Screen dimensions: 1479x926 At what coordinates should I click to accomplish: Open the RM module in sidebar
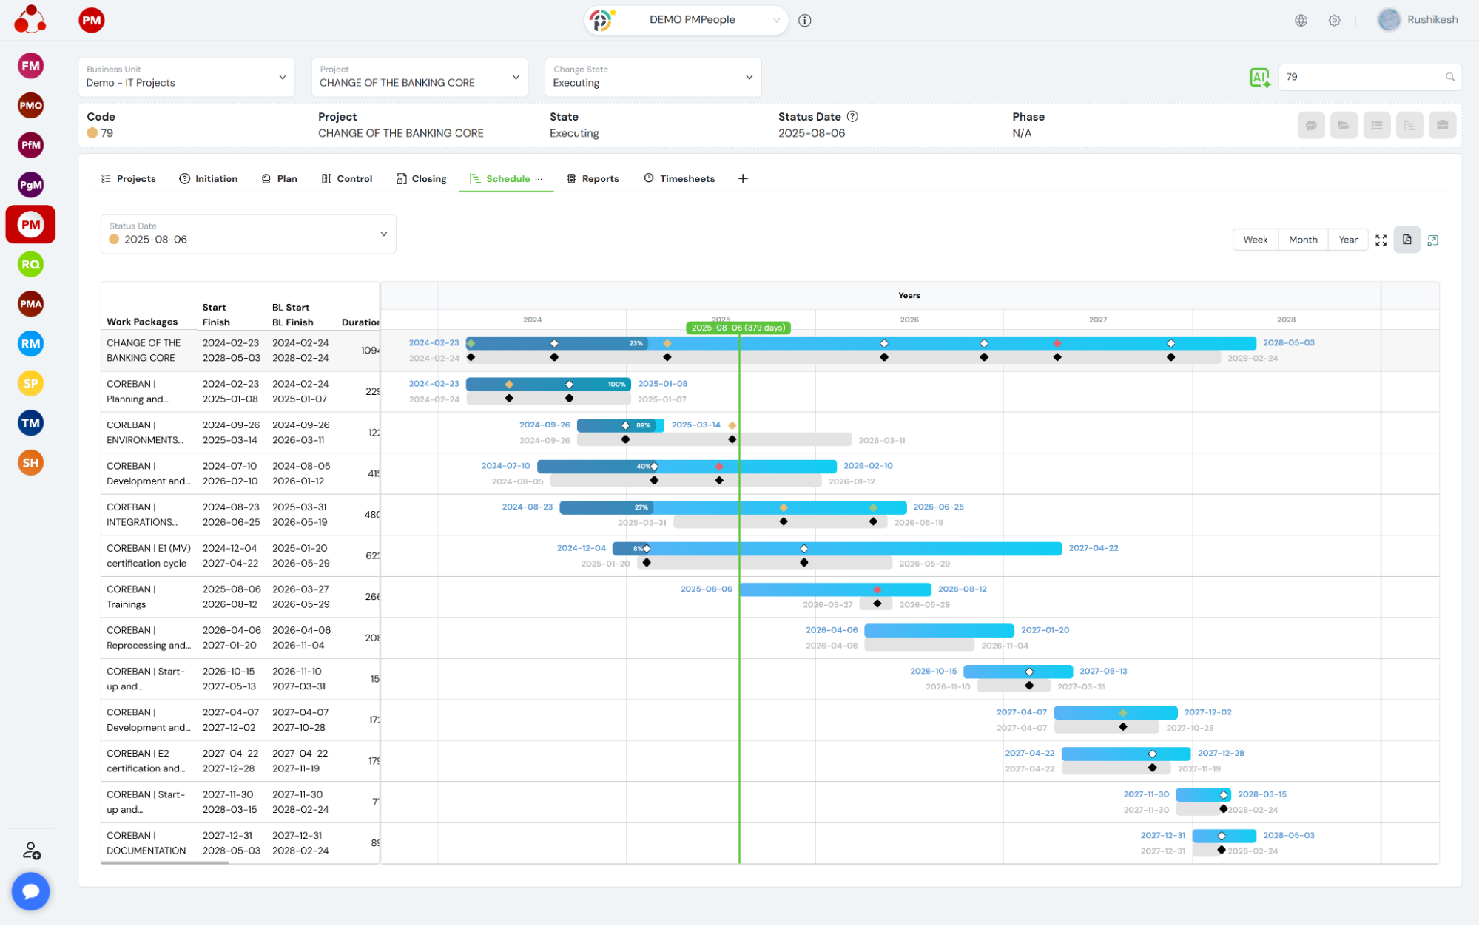pyautogui.click(x=30, y=343)
